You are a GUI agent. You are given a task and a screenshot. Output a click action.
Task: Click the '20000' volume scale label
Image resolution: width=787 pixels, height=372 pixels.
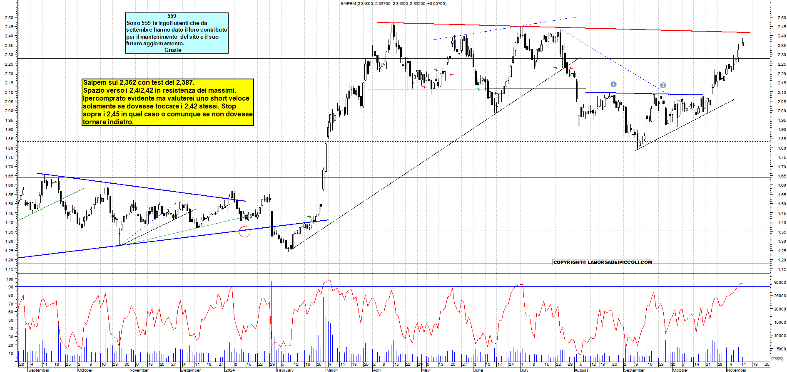(x=780, y=309)
